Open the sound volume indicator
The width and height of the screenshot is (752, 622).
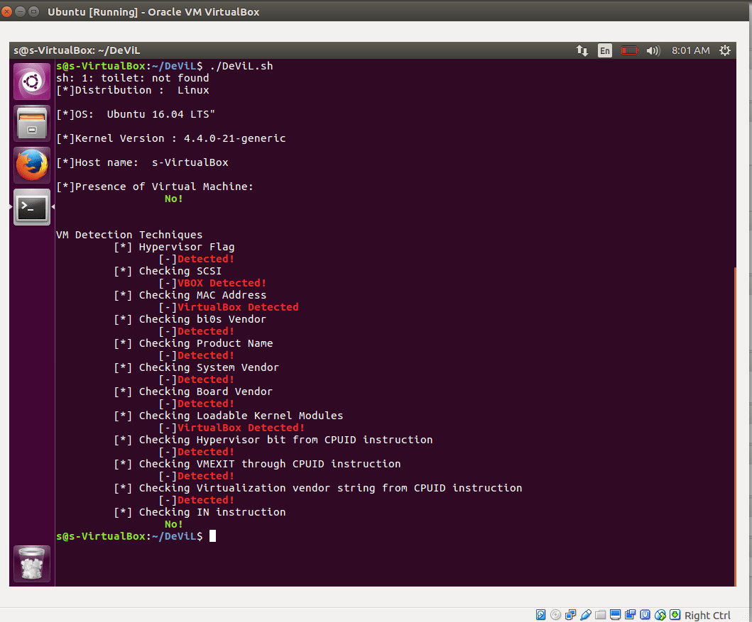653,50
